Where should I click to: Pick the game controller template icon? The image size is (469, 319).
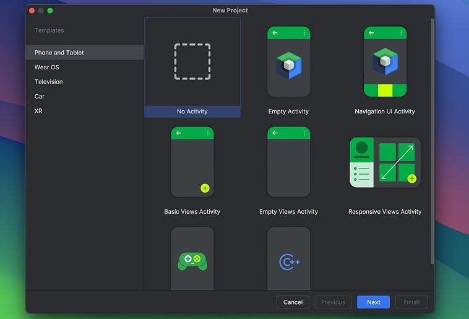[x=192, y=258]
